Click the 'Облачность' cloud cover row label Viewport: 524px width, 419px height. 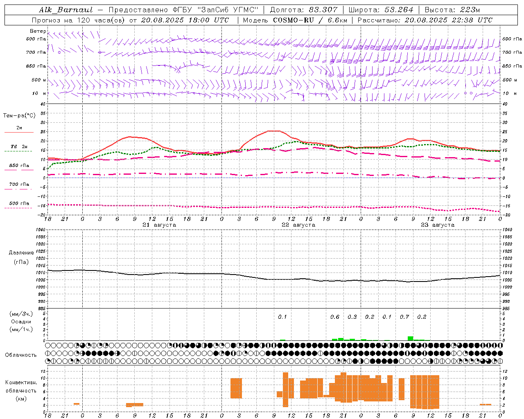21,355
